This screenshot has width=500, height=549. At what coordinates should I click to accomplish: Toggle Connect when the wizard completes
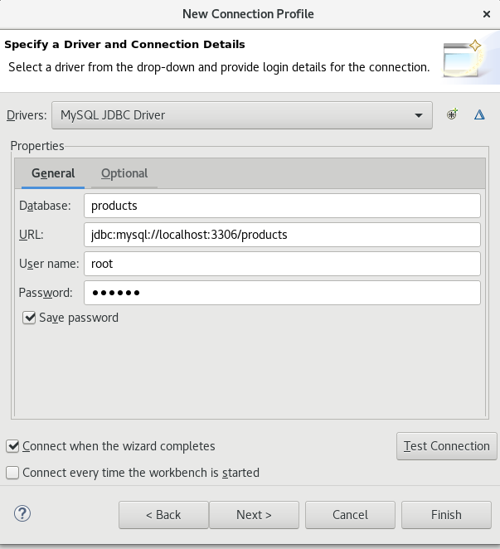[12, 446]
